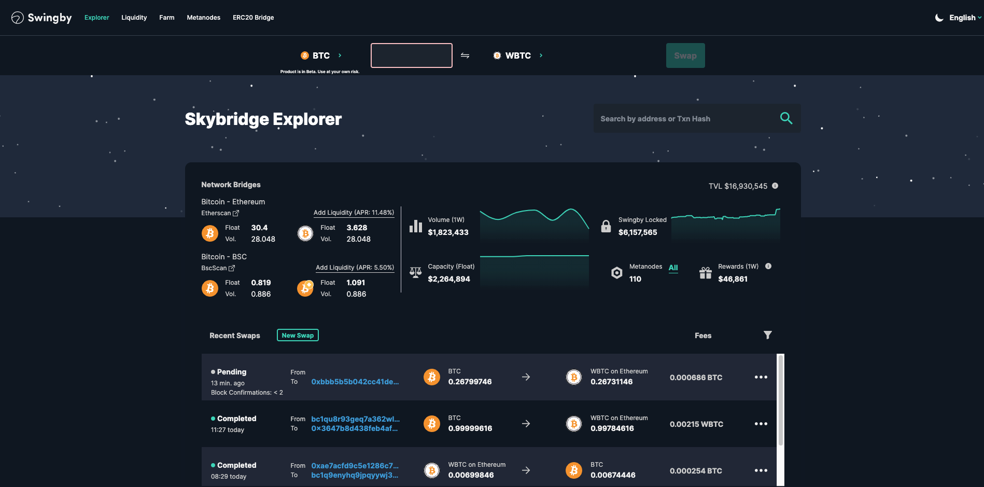Click arrow icon in the Pending swap row
Viewport: 984px width, 487px height.
[x=526, y=377]
